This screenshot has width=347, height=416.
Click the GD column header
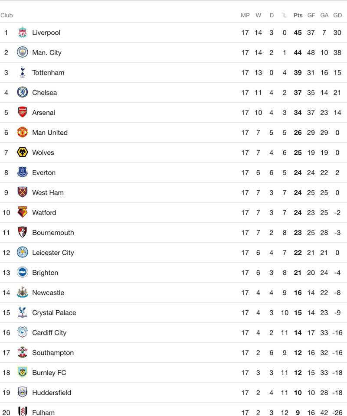click(337, 16)
